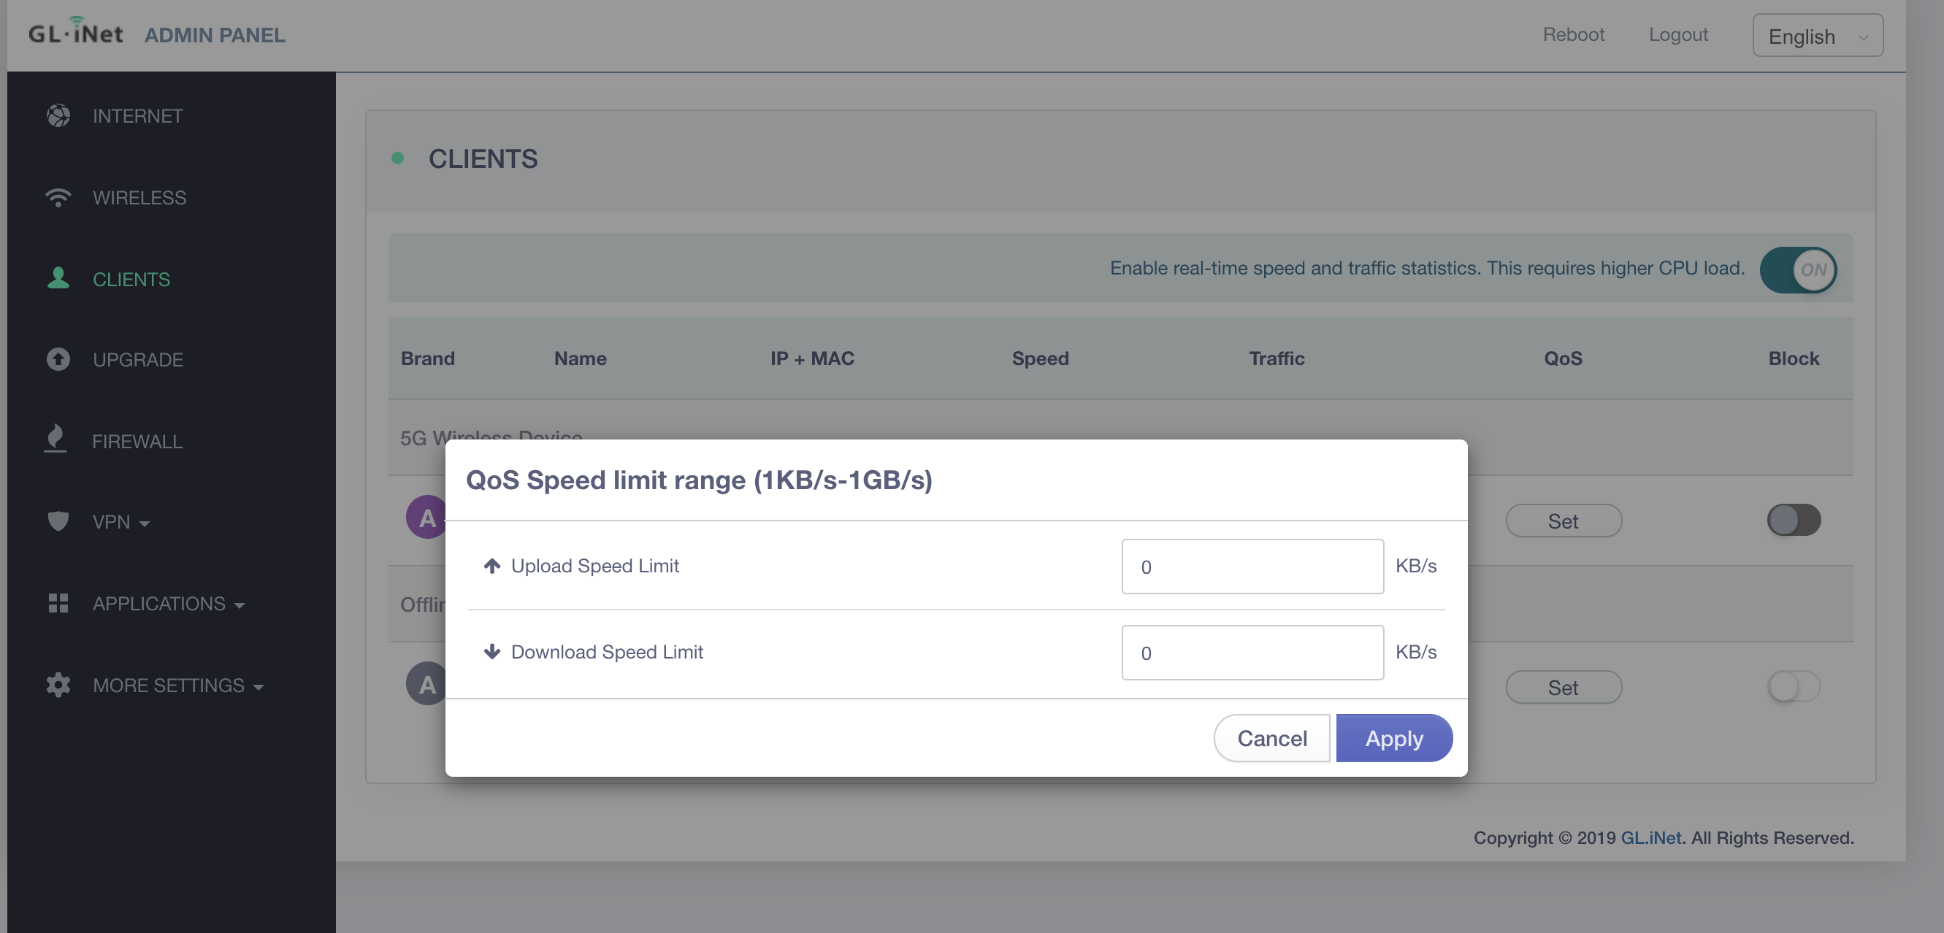Open the English language dropdown
1944x933 pixels.
click(x=1816, y=36)
